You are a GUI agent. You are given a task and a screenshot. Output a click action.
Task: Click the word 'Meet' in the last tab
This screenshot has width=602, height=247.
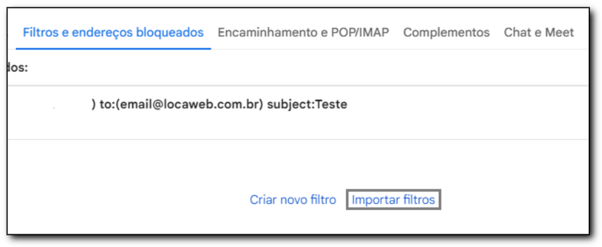tap(559, 33)
